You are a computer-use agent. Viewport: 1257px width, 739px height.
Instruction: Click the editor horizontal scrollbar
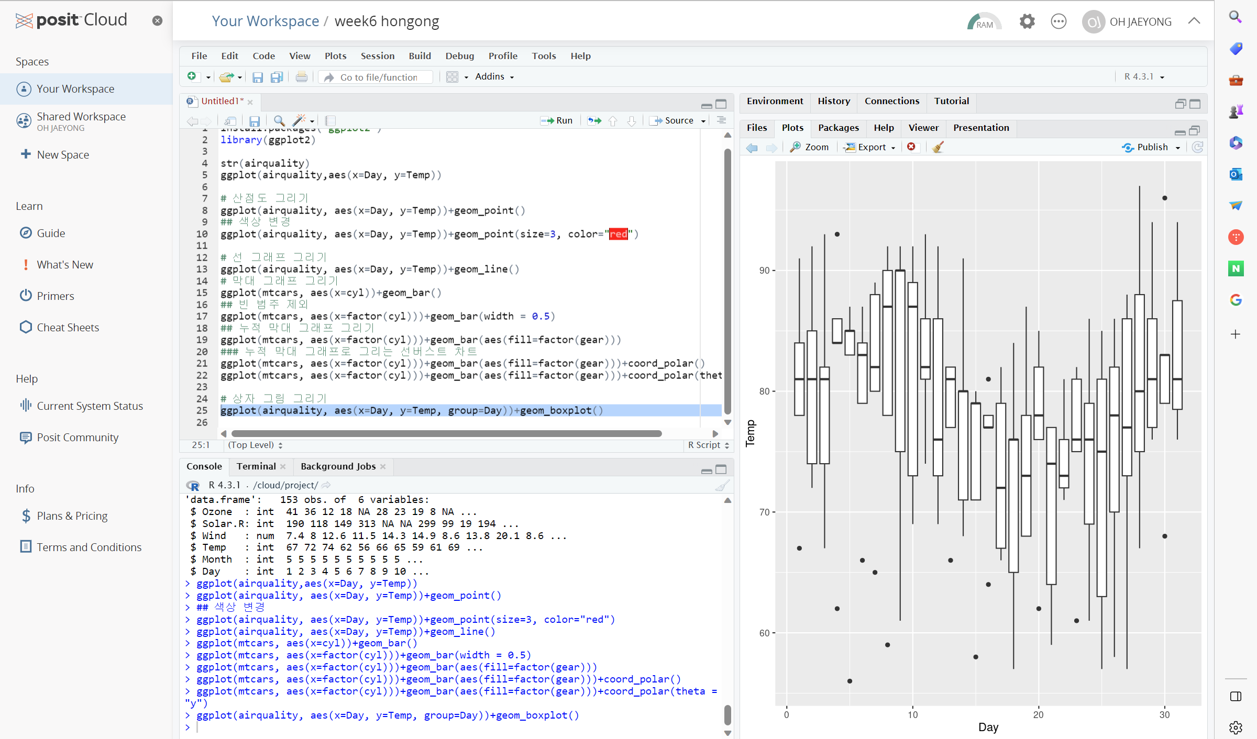pyautogui.click(x=446, y=434)
